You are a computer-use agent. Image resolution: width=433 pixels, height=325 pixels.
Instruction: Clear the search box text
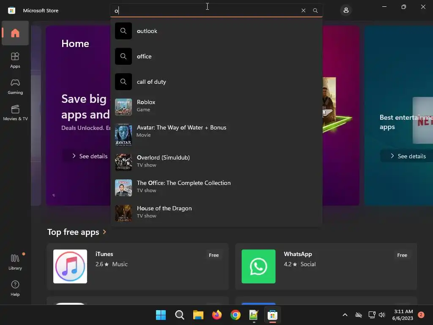click(303, 11)
